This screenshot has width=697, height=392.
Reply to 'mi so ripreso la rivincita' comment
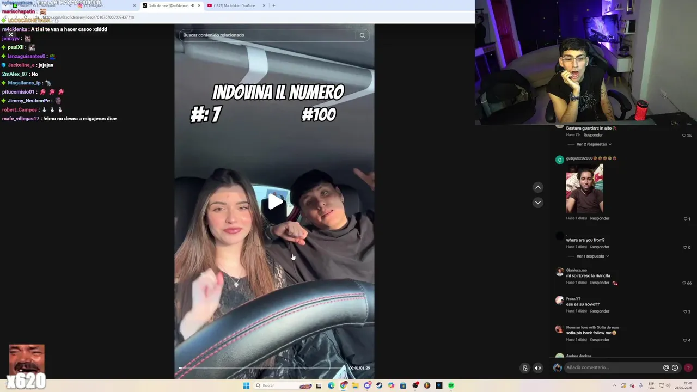click(600, 283)
